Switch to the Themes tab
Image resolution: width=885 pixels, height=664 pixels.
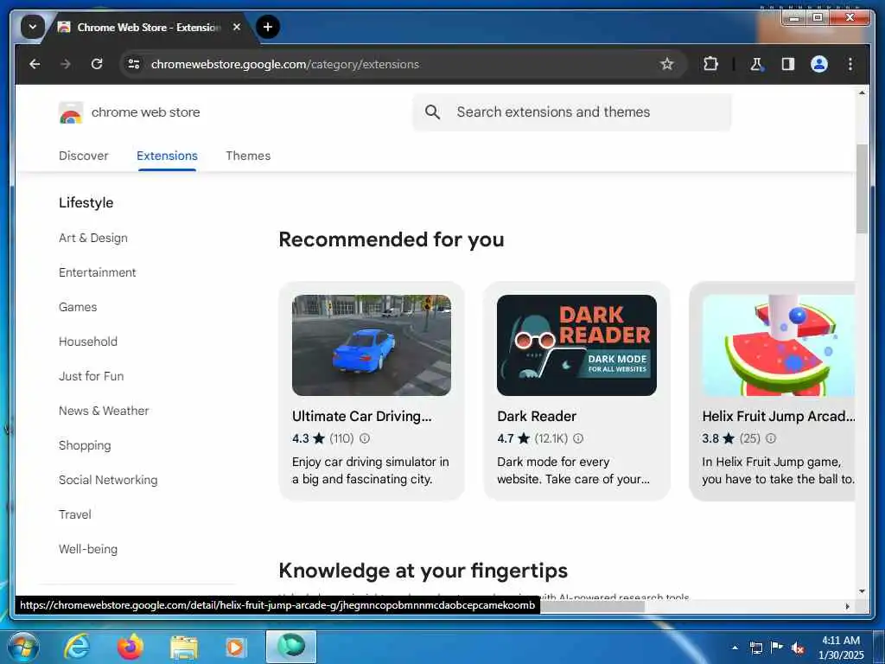pyautogui.click(x=248, y=156)
